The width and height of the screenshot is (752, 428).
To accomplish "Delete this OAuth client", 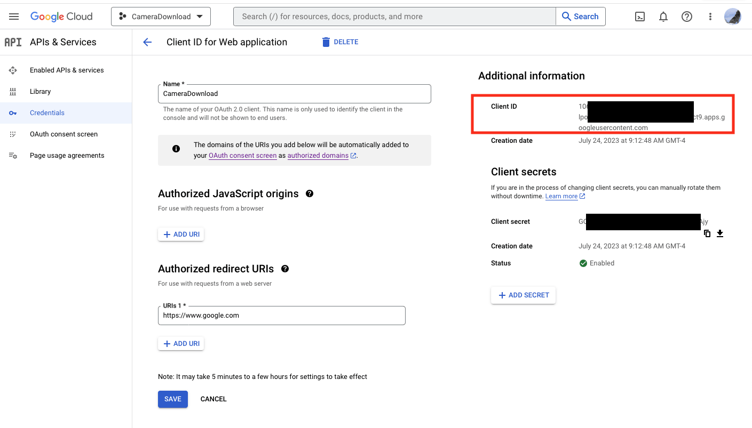I will (339, 42).
